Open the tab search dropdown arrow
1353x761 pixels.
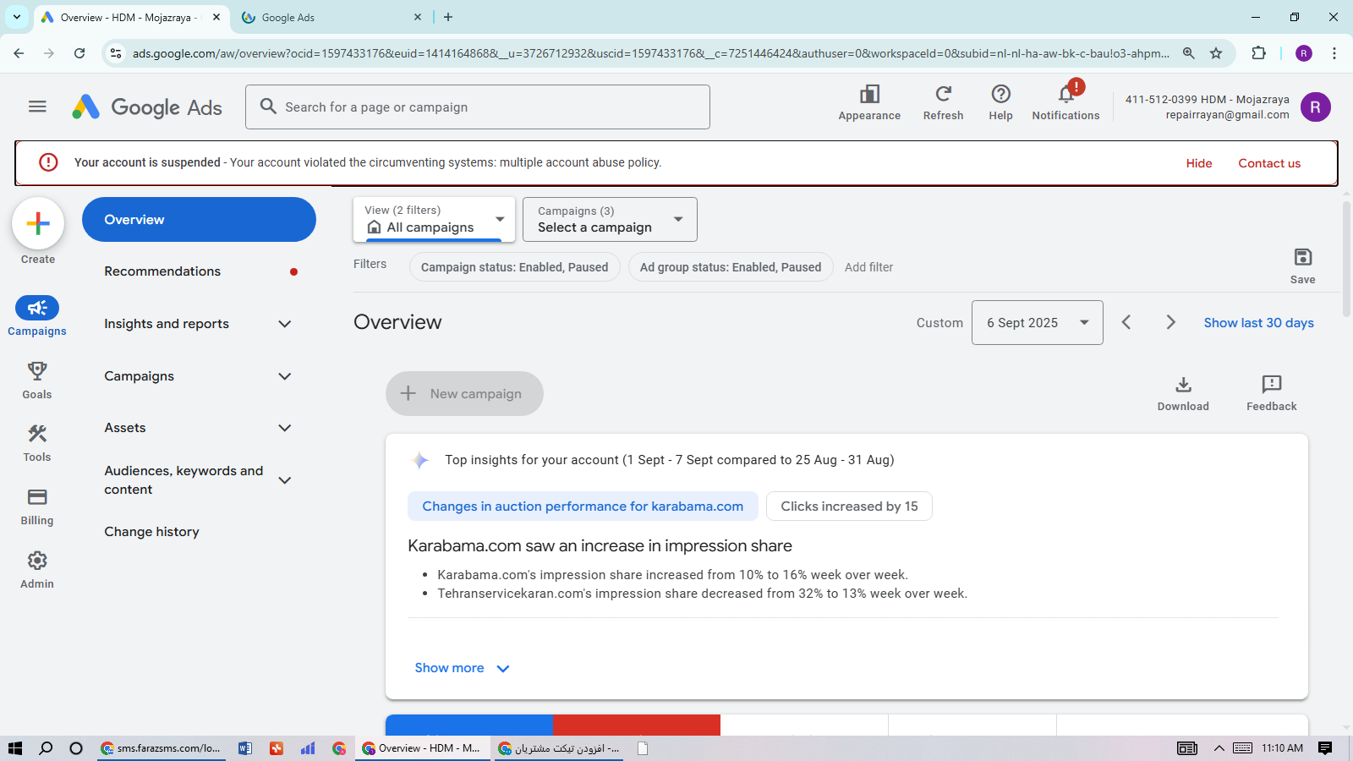pos(17,17)
